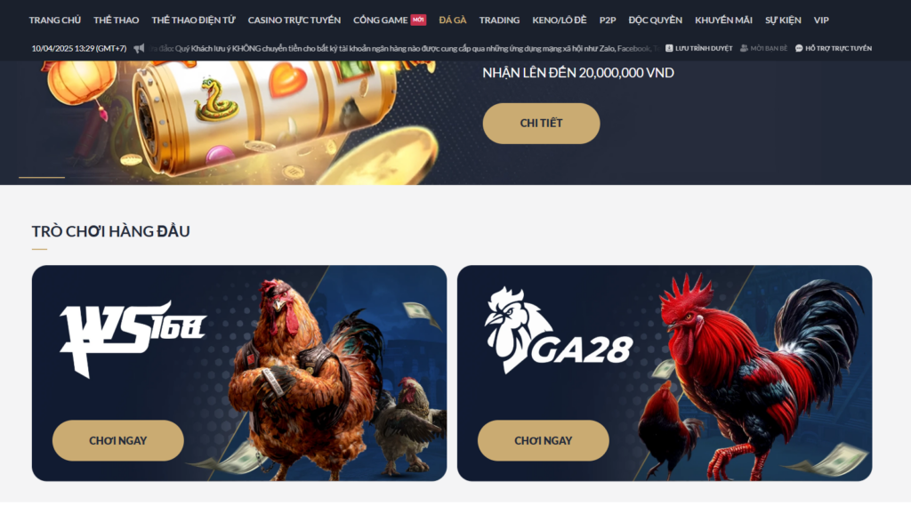Open the TRANG CHỦ menu
Viewport: 911px width, 514px height.
coord(54,20)
